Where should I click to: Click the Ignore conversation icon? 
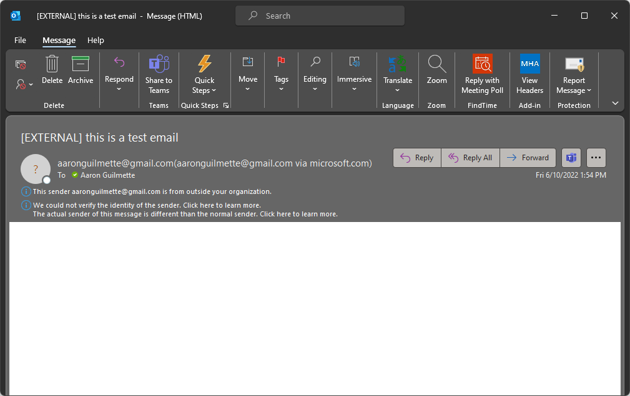[21, 65]
